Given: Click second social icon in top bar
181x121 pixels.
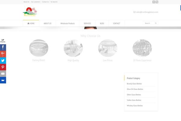Looking at the screenshot, I should tap(157, 2).
